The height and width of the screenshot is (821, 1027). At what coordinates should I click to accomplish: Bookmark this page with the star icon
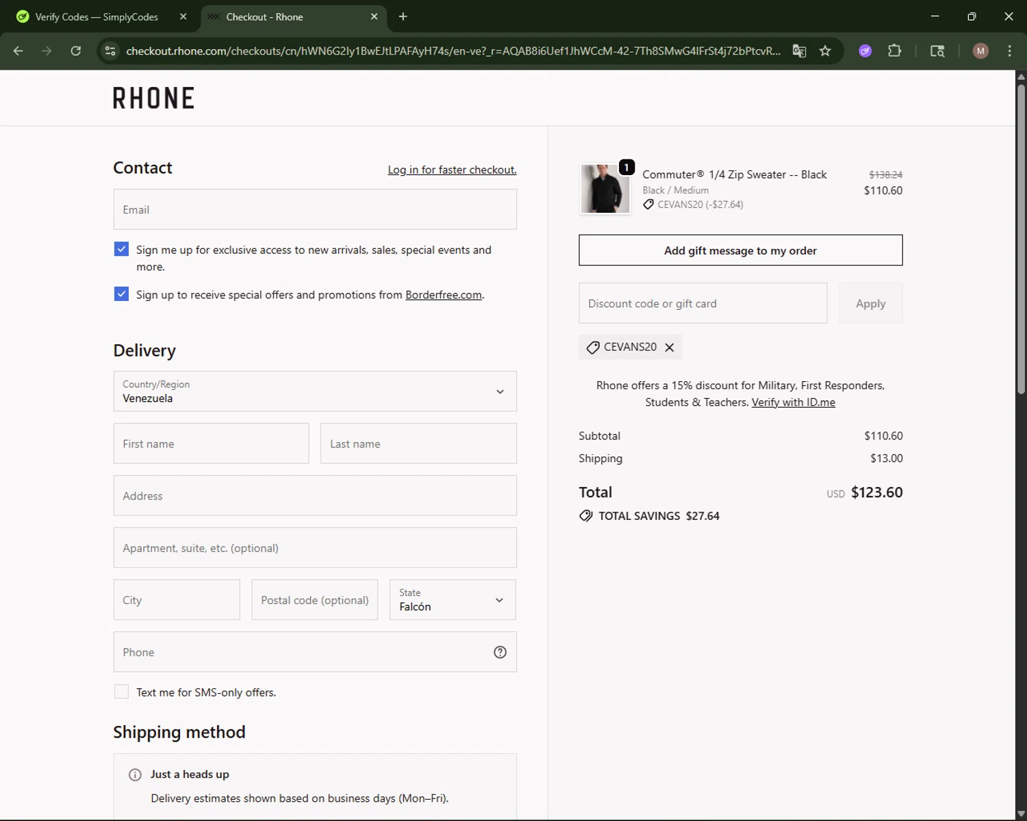(825, 51)
